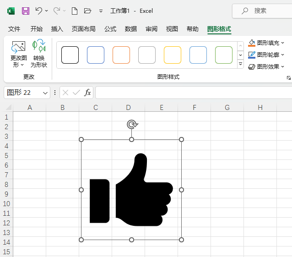Image resolution: width=292 pixels, height=257 pixels.
Task: Click the 更改图形 (Change Graphic) button
Action: [x=19, y=54]
